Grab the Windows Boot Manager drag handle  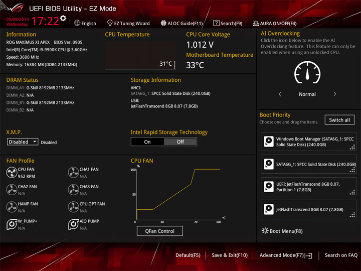point(352,147)
